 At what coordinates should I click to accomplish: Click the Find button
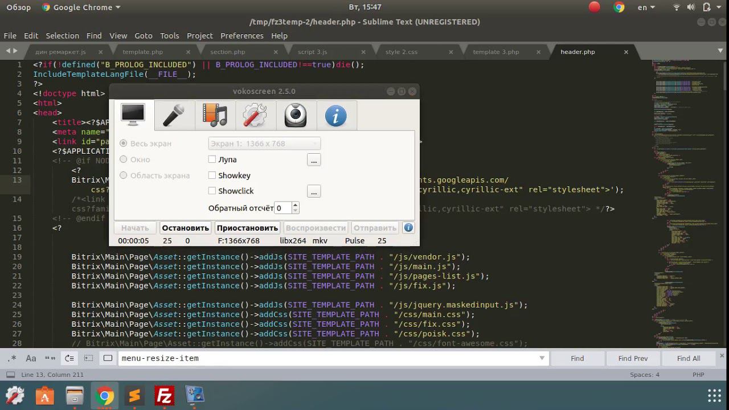click(578, 358)
